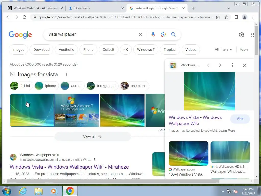Apply the Windows 7 filter chip
Screen dimensions: 261x196
tap(146, 50)
